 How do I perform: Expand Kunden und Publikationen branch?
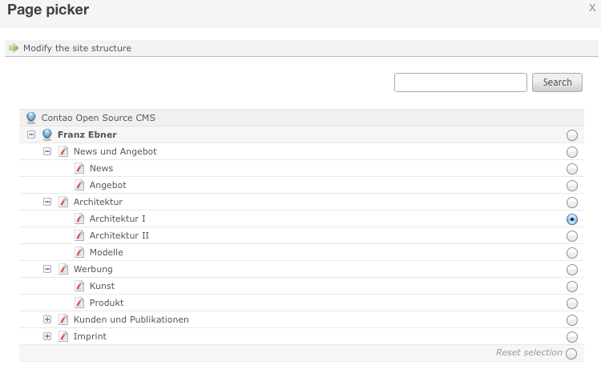click(x=47, y=319)
